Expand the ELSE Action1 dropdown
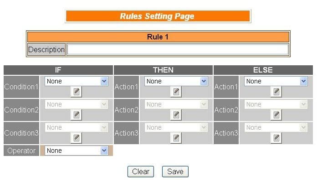Viewport: 317px width, 180px height. (276, 81)
